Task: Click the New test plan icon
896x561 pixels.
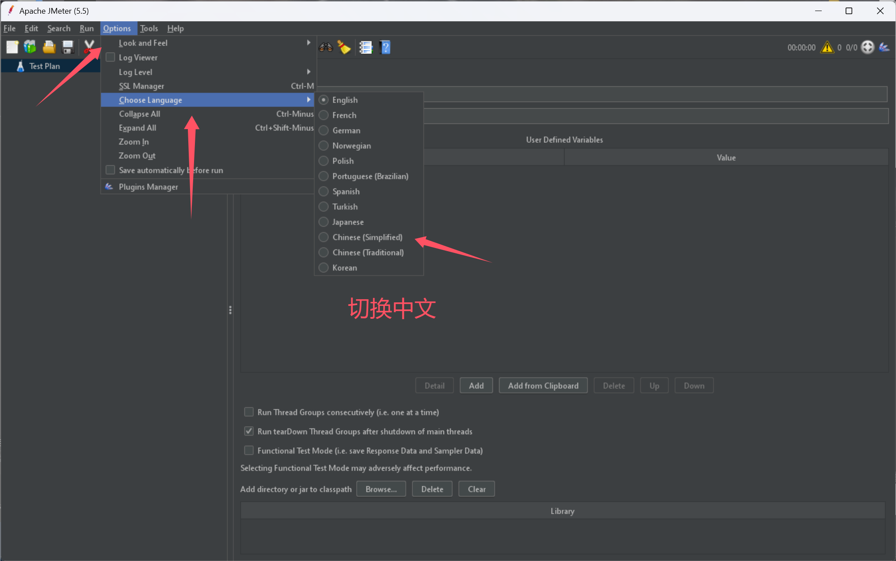Action: [12, 47]
